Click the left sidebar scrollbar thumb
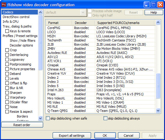The image size is (165, 140). pyautogui.click(x=41, y=42)
